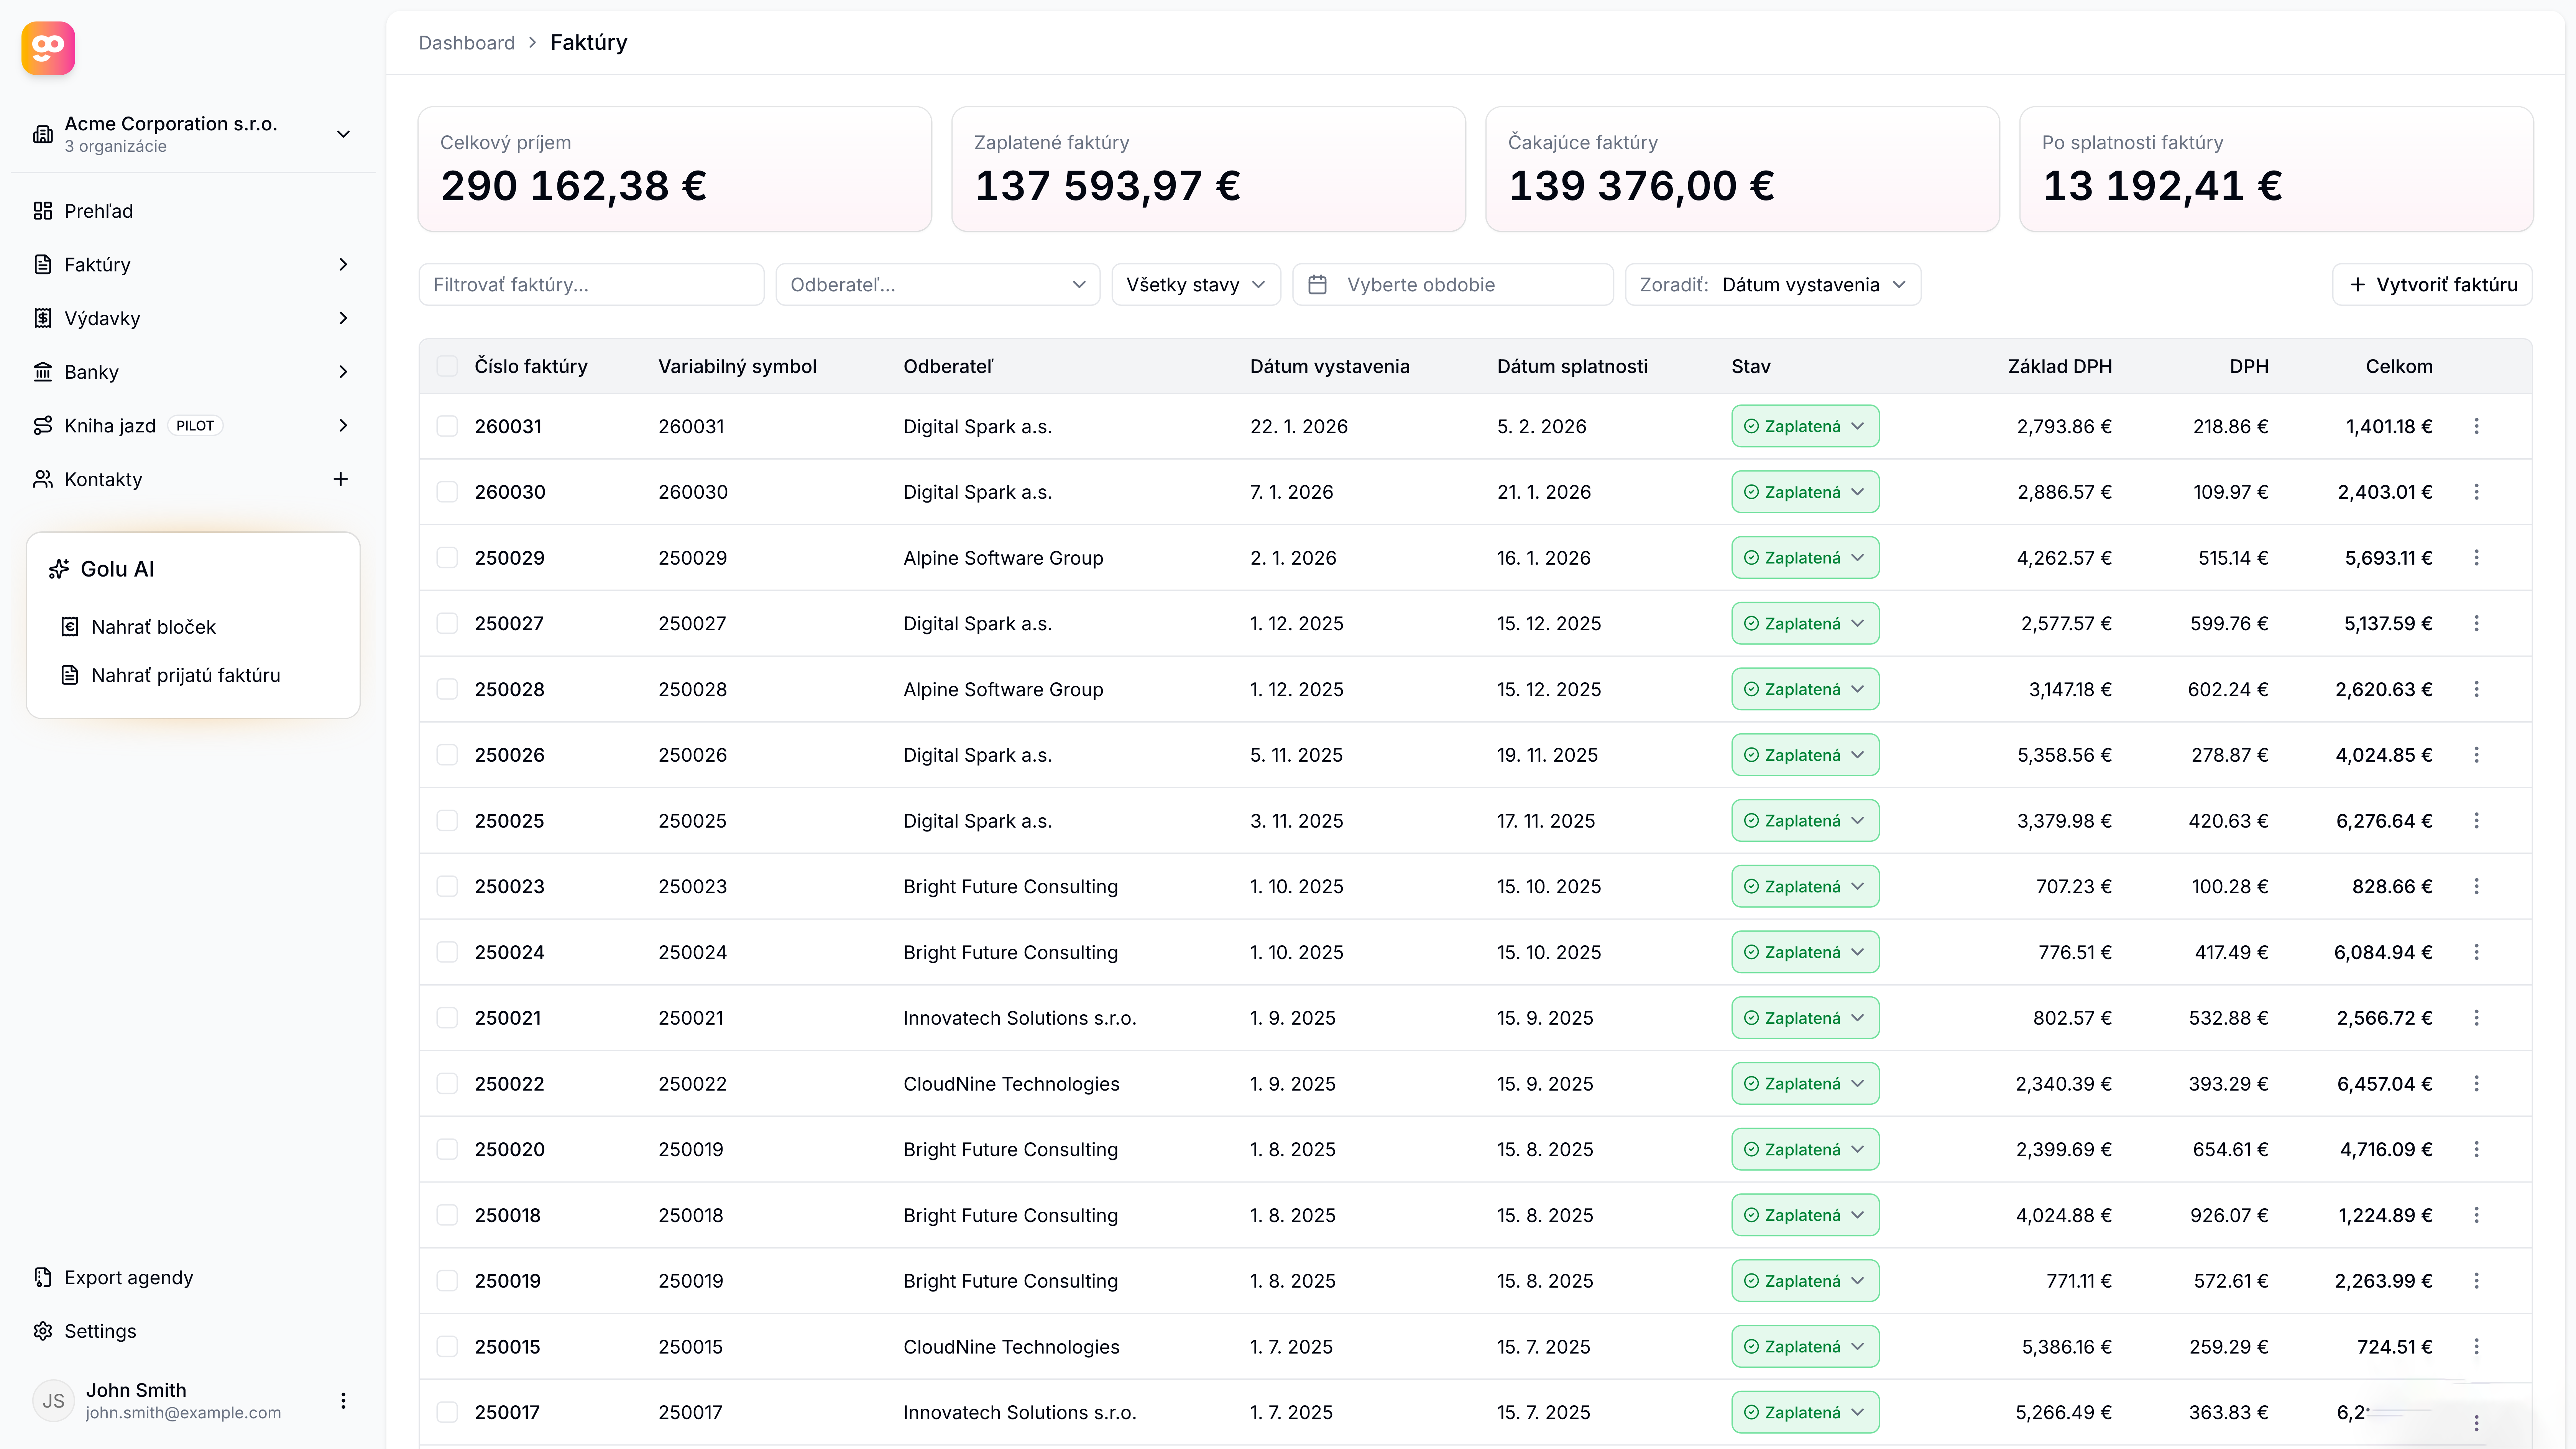Click the Nahrať bloček receipt icon

click(70, 627)
